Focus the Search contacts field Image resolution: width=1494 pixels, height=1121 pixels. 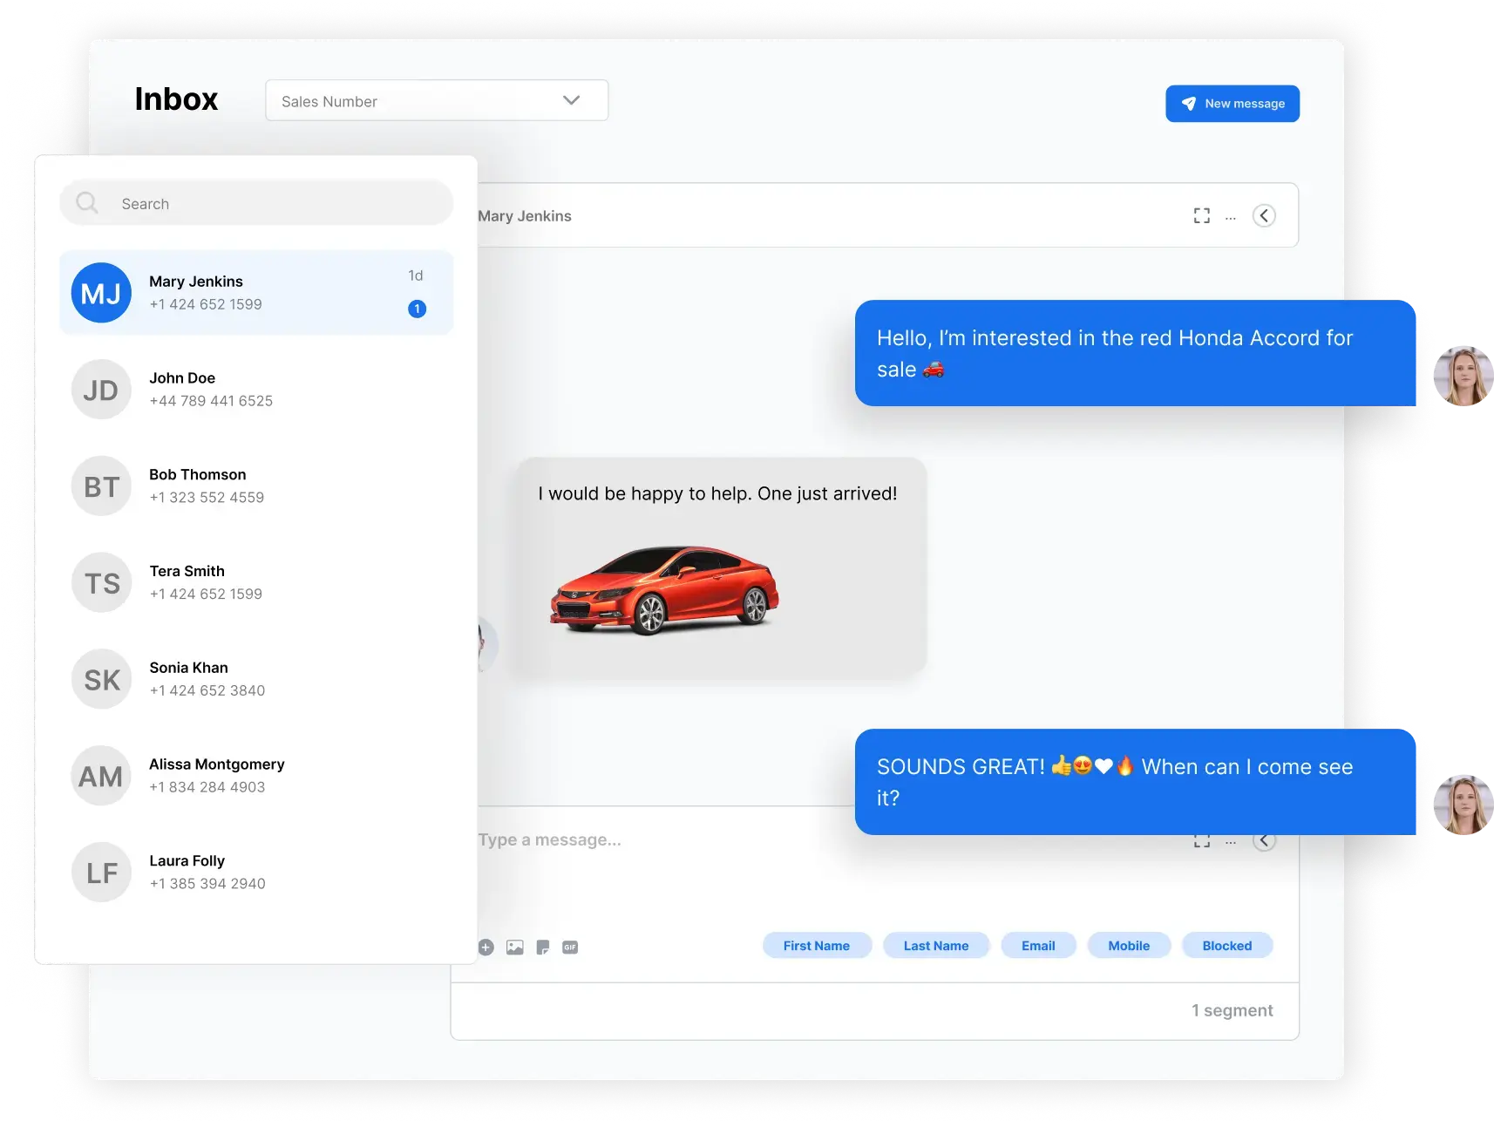click(x=256, y=203)
